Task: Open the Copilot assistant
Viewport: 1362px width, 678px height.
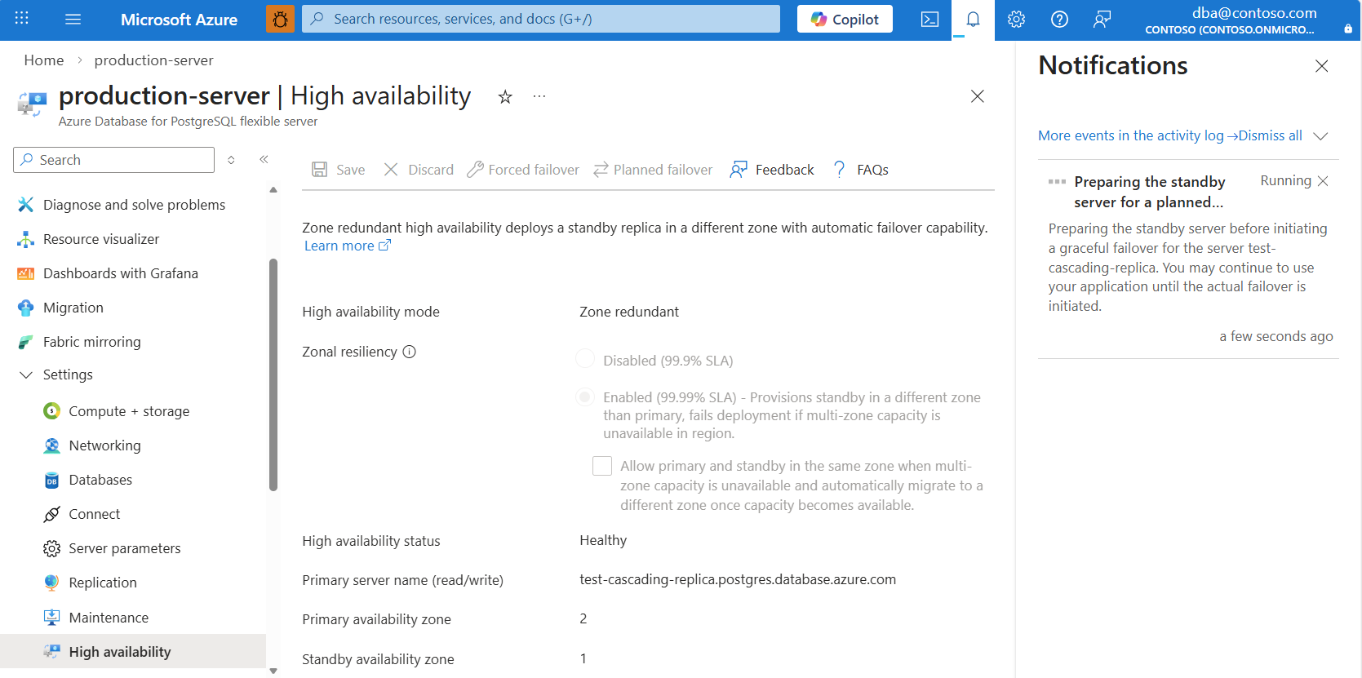Action: 845,20
